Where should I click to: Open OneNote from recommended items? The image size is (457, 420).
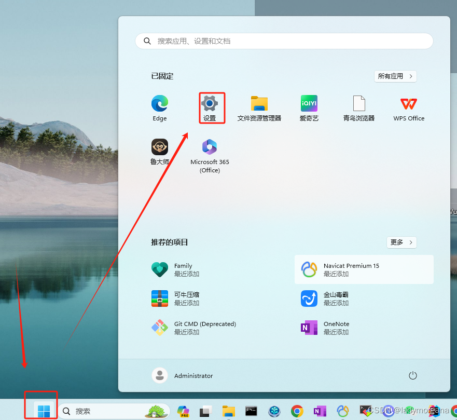click(x=364, y=328)
